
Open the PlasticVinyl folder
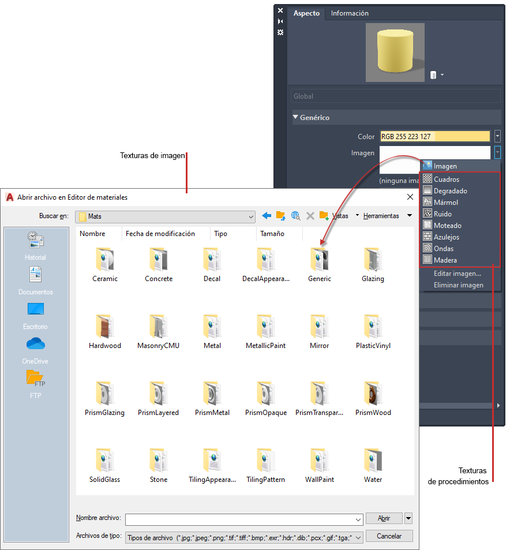click(373, 332)
